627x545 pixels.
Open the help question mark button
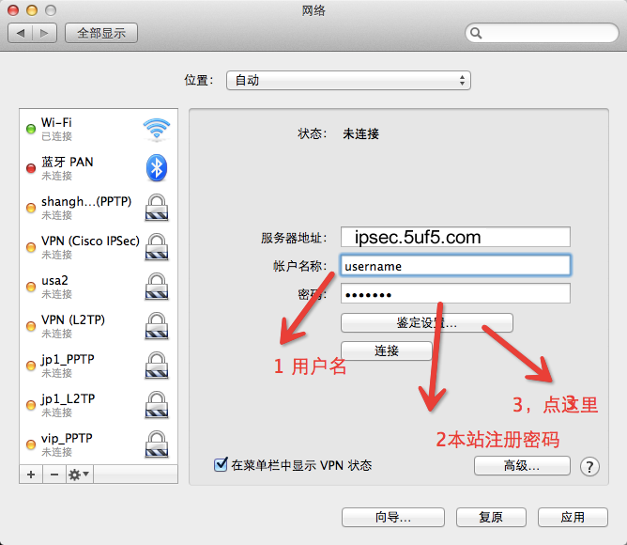pyautogui.click(x=589, y=466)
